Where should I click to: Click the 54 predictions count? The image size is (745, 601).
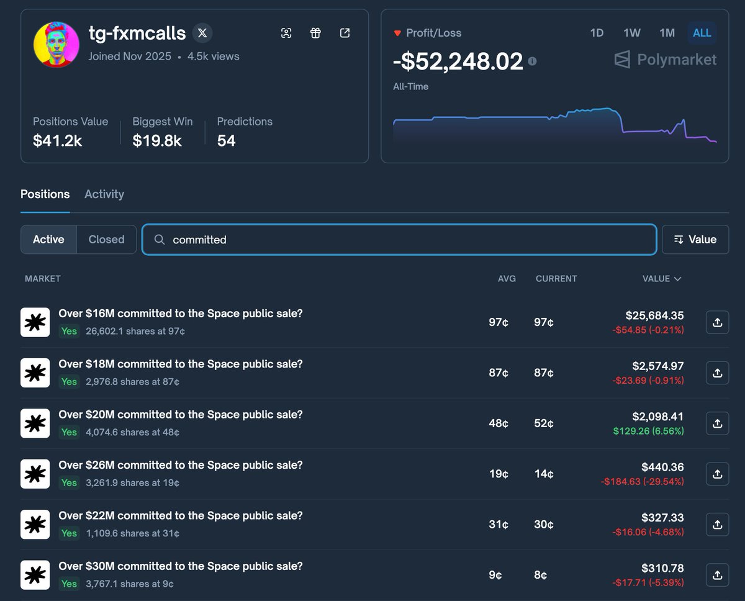(227, 141)
